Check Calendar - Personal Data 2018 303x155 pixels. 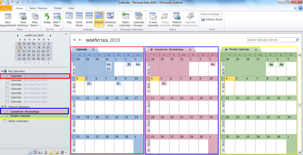click(7, 80)
